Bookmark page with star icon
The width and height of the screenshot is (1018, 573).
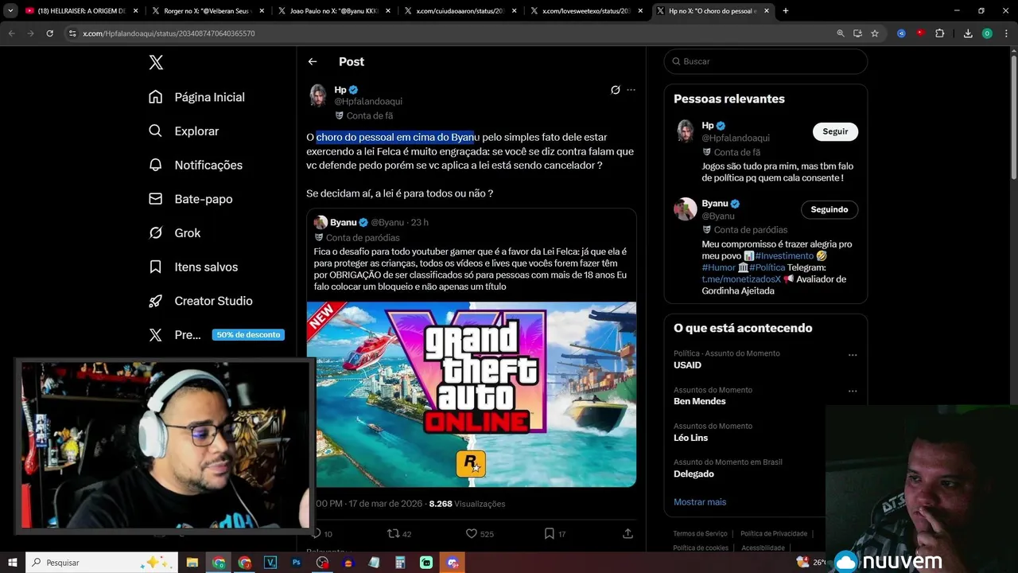pos(875,33)
